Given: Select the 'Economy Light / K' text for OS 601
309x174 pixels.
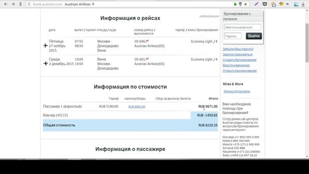Looking at the screenshot, I should (x=204, y=59).
